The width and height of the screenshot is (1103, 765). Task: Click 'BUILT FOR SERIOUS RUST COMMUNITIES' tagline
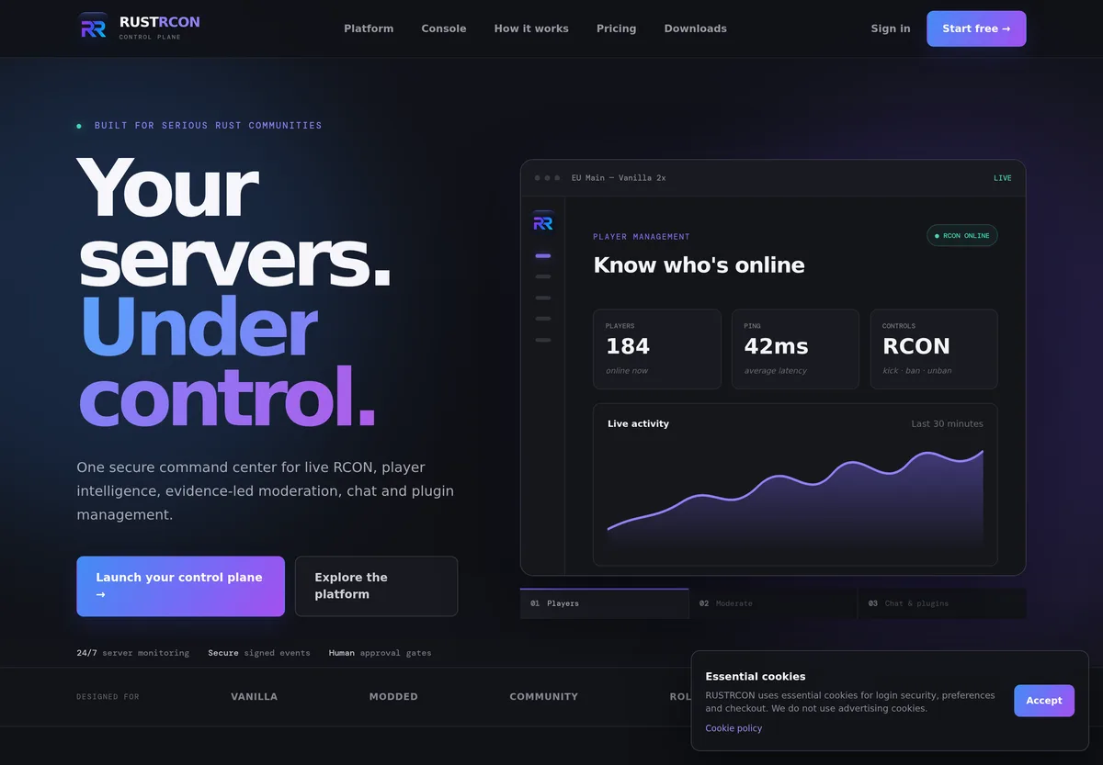point(208,126)
